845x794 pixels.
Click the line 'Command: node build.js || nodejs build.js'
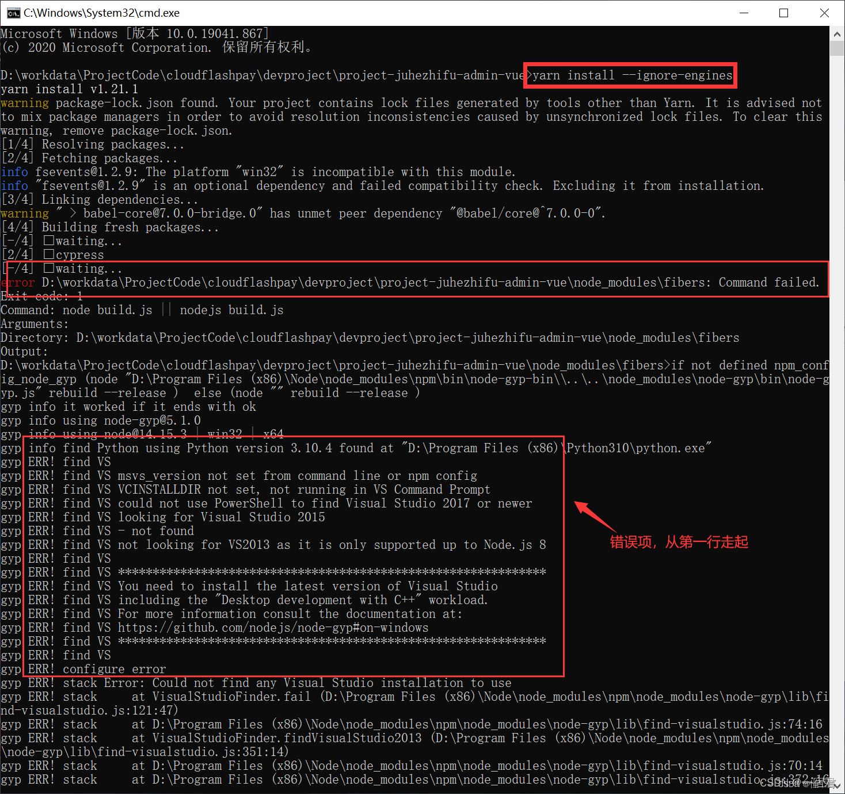(x=142, y=310)
